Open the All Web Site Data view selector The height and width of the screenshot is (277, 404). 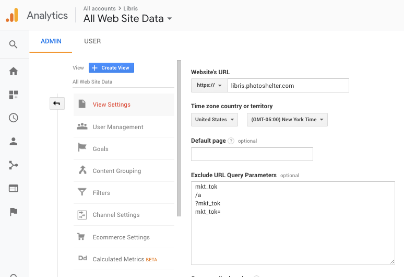click(x=127, y=19)
